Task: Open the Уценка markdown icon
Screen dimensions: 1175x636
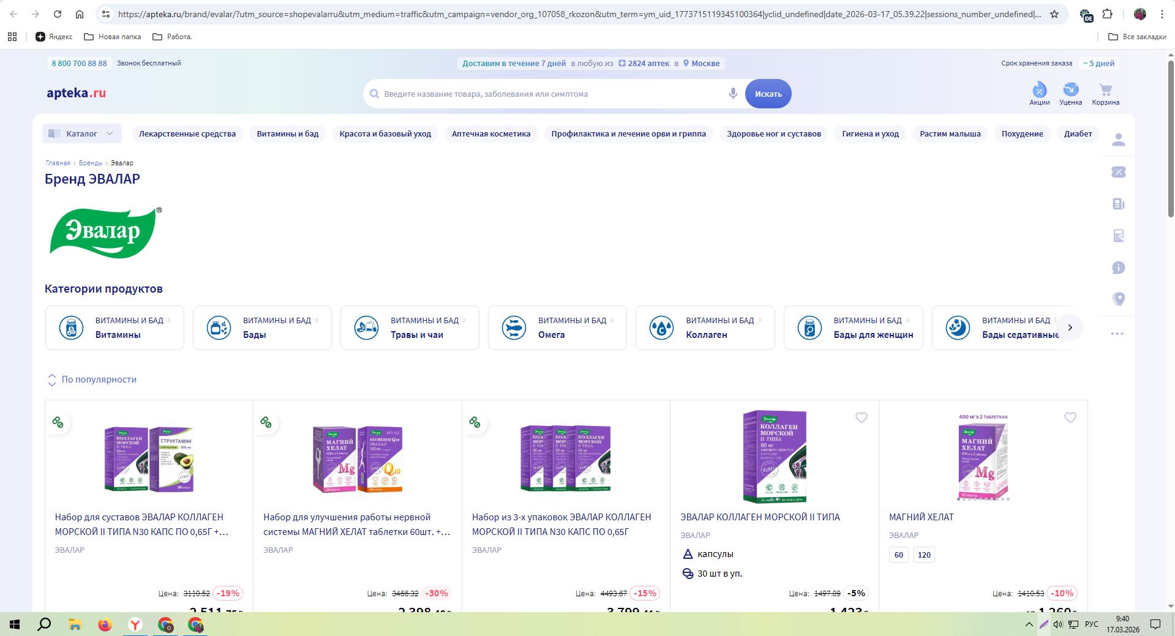Action: pos(1070,94)
